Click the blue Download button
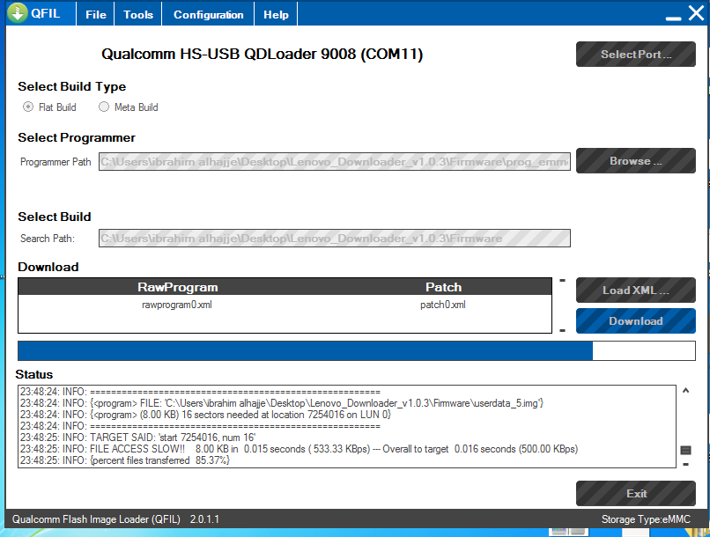Image resolution: width=710 pixels, height=537 pixels. point(636,320)
